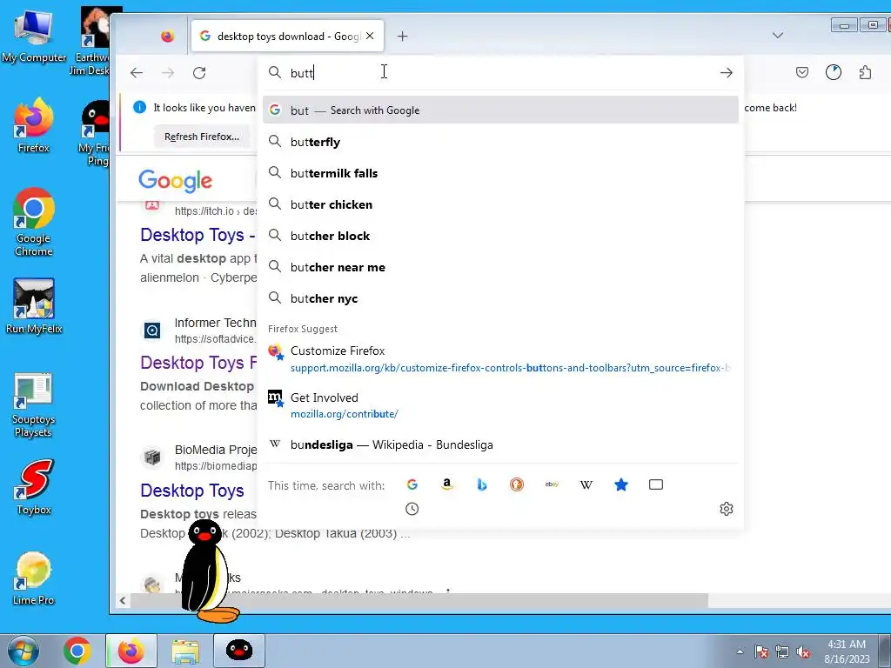Screen dimensions: 891x668
Task: Open the taskbar clock showing 4:31 AM
Action: coord(847,651)
